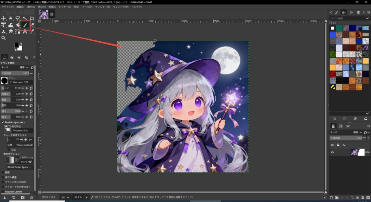This screenshot has height=202, width=371.
Task: Hide the layer using its eye icon
Action: coord(332,152)
